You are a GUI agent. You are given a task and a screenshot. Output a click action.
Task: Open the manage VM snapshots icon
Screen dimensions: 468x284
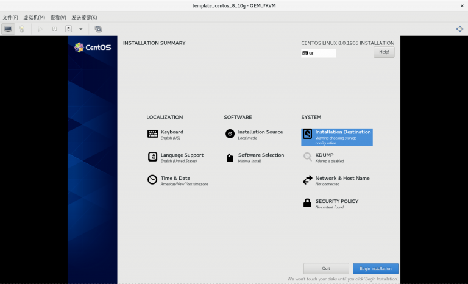click(98, 29)
